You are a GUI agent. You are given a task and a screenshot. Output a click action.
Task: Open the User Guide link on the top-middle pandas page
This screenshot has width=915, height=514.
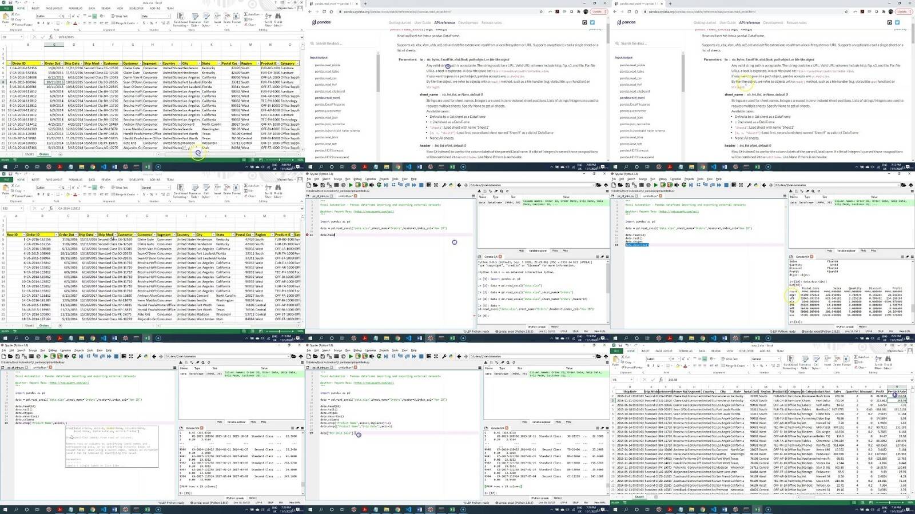[423, 22]
